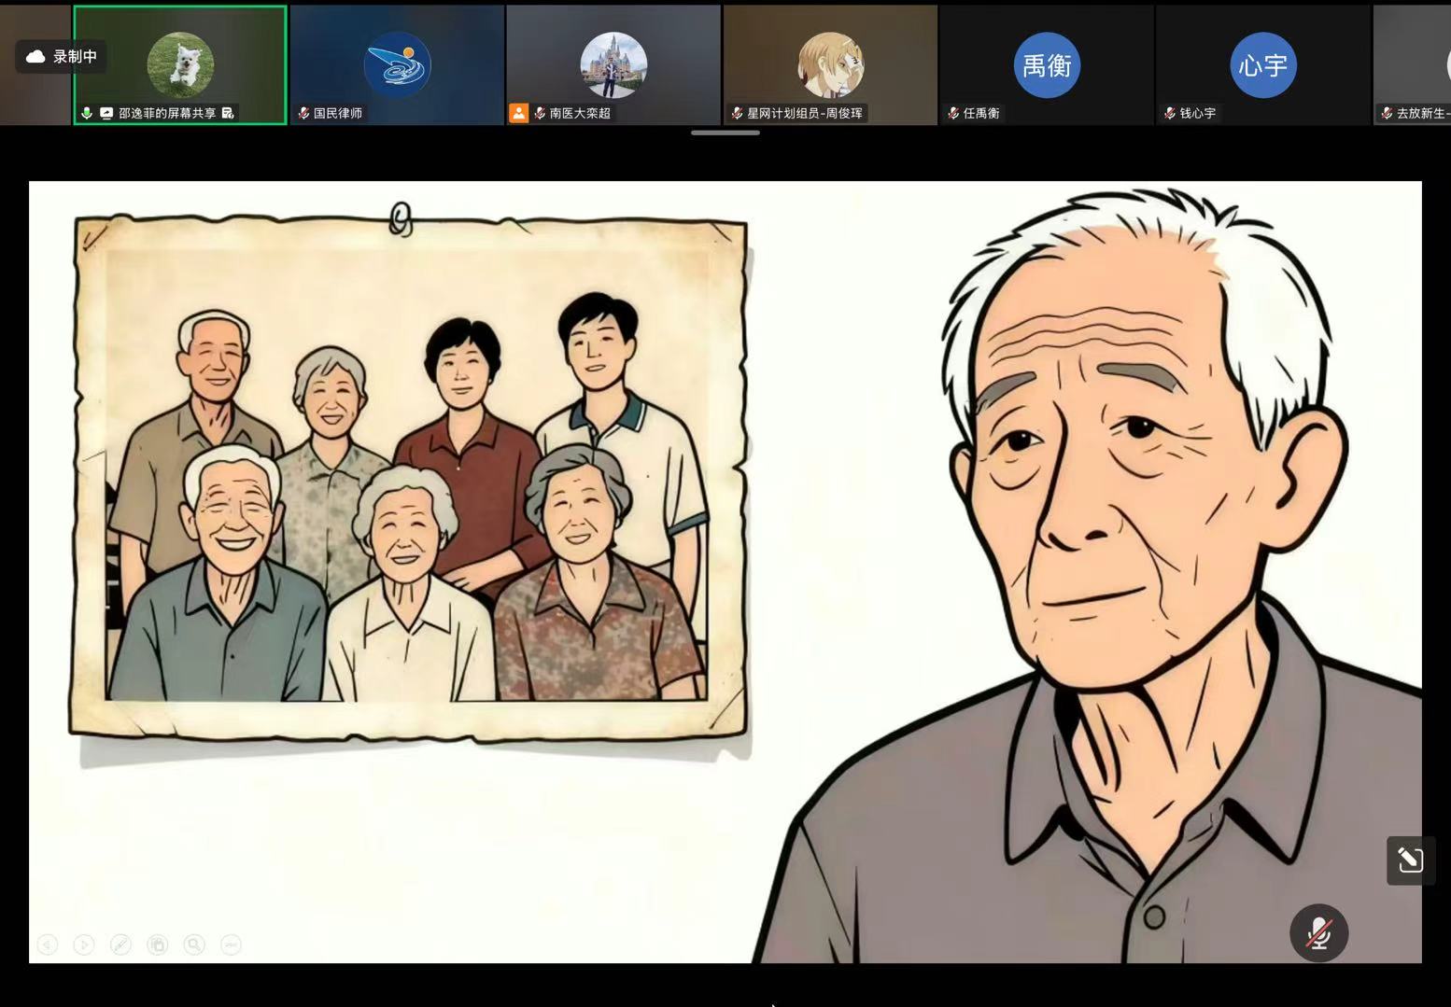This screenshot has width=1451, height=1007.
Task: Click the screen share icon beside 邵逸菲's name
Action: click(x=106, y=113)
